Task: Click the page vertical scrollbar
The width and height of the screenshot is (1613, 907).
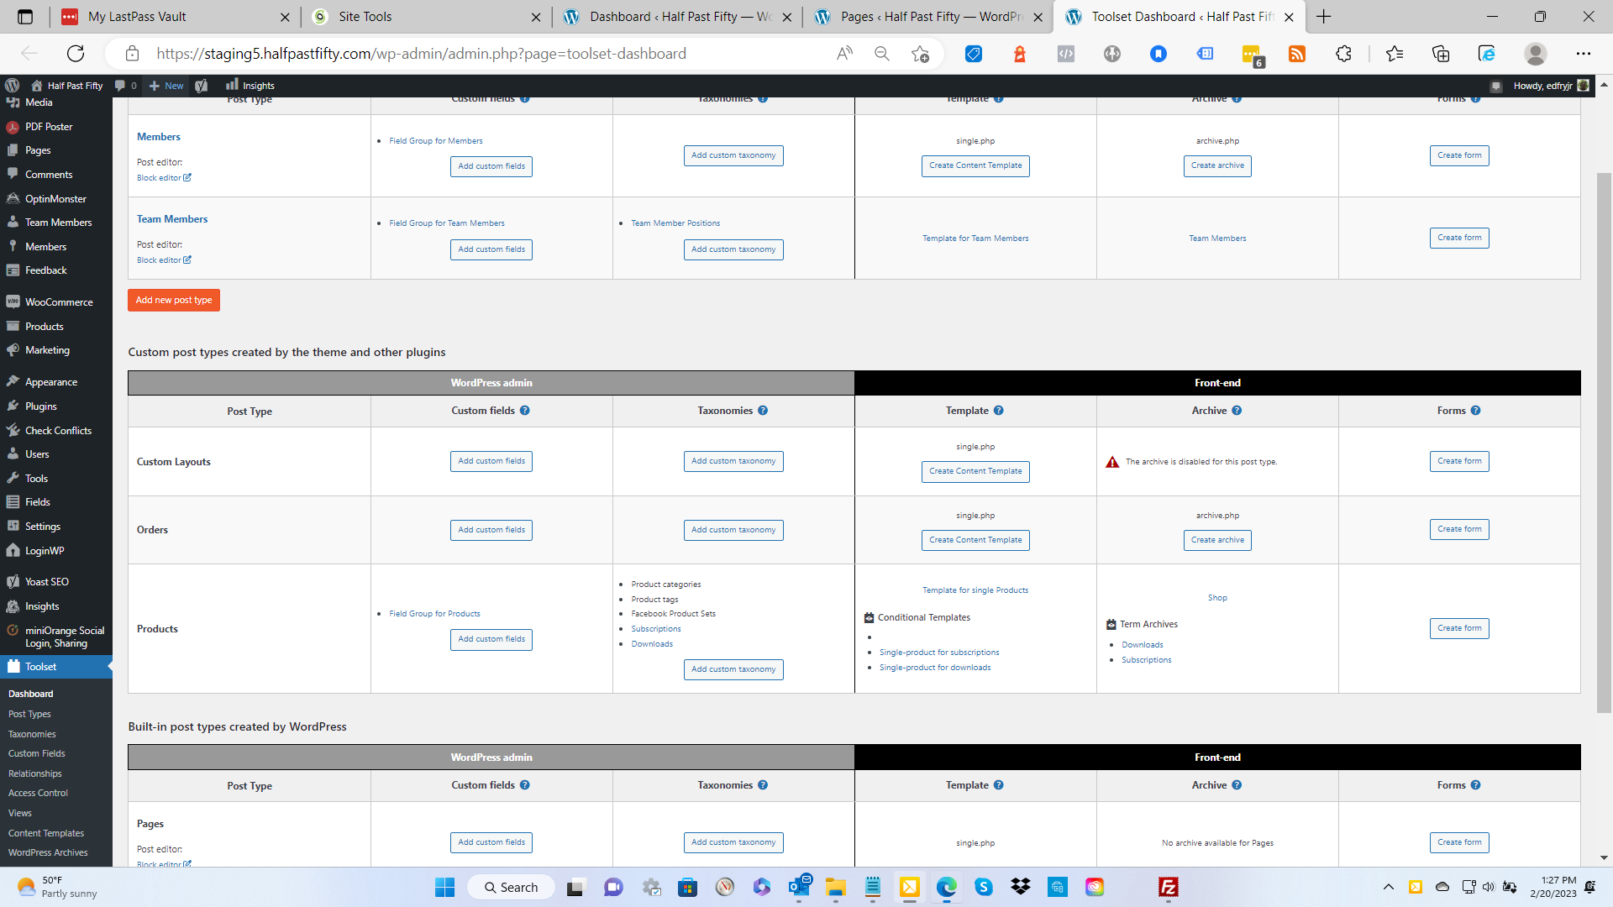Action: pyautogui.click(x=1604, y=443)
